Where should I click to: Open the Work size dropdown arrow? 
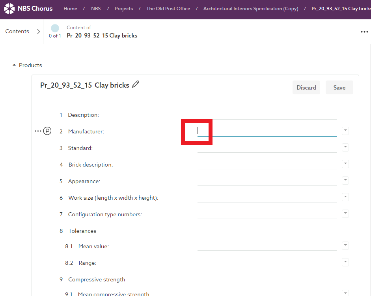[x=345, y=197]
